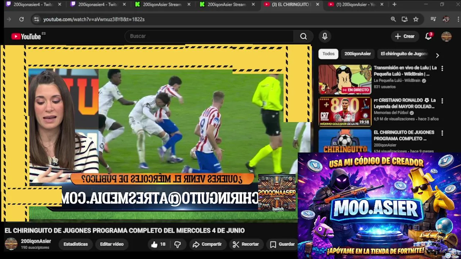Click Guardar to save the video
This screenshot has width=461, height=259.
pyautogui.click(x=282, y=244)
